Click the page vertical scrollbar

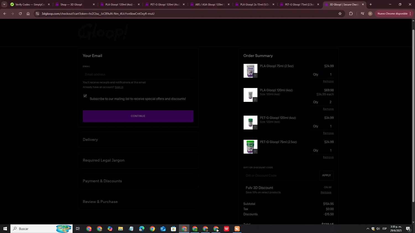click(413, 116)
